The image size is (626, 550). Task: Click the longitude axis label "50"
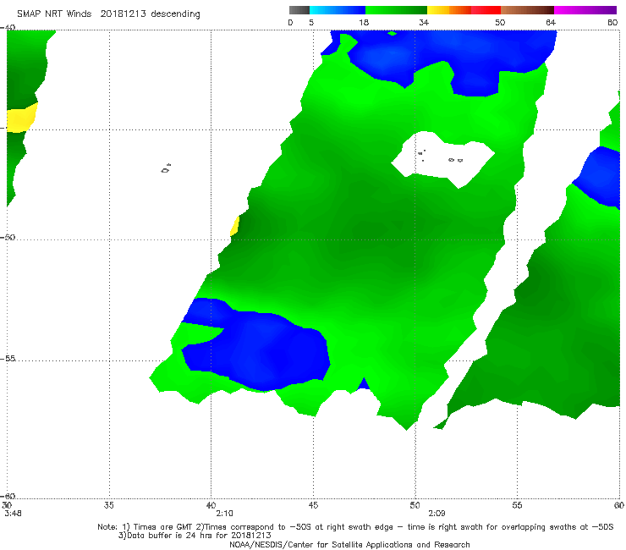tap(415, 505)
